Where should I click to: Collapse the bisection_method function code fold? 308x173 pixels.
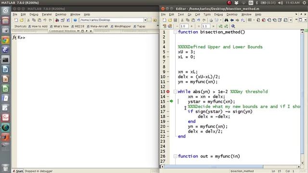[x=175, y=32]
